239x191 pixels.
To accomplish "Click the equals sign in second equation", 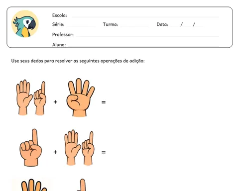I will point(104,152).
